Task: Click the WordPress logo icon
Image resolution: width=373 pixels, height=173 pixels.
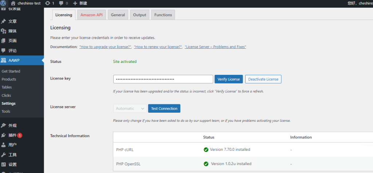Action: point(4,3)
